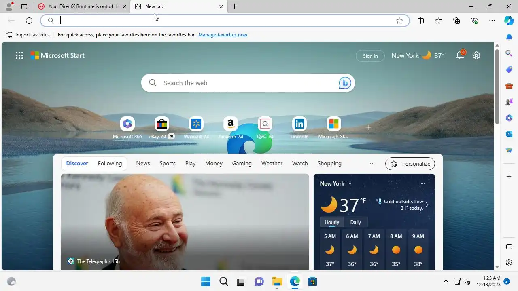Image resolution: width=518 pixels, height=291 pixels.
Task: Open the sidebar Tools briefcase icon
Action: pyautogui.click(x=509, y=85)
